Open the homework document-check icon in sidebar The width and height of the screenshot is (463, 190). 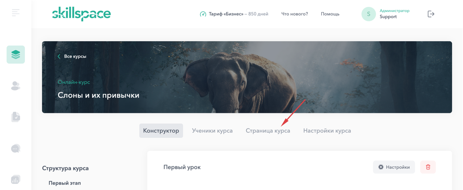pos(16,117)
